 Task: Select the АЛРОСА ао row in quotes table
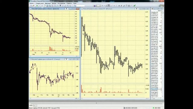point(156,68)
